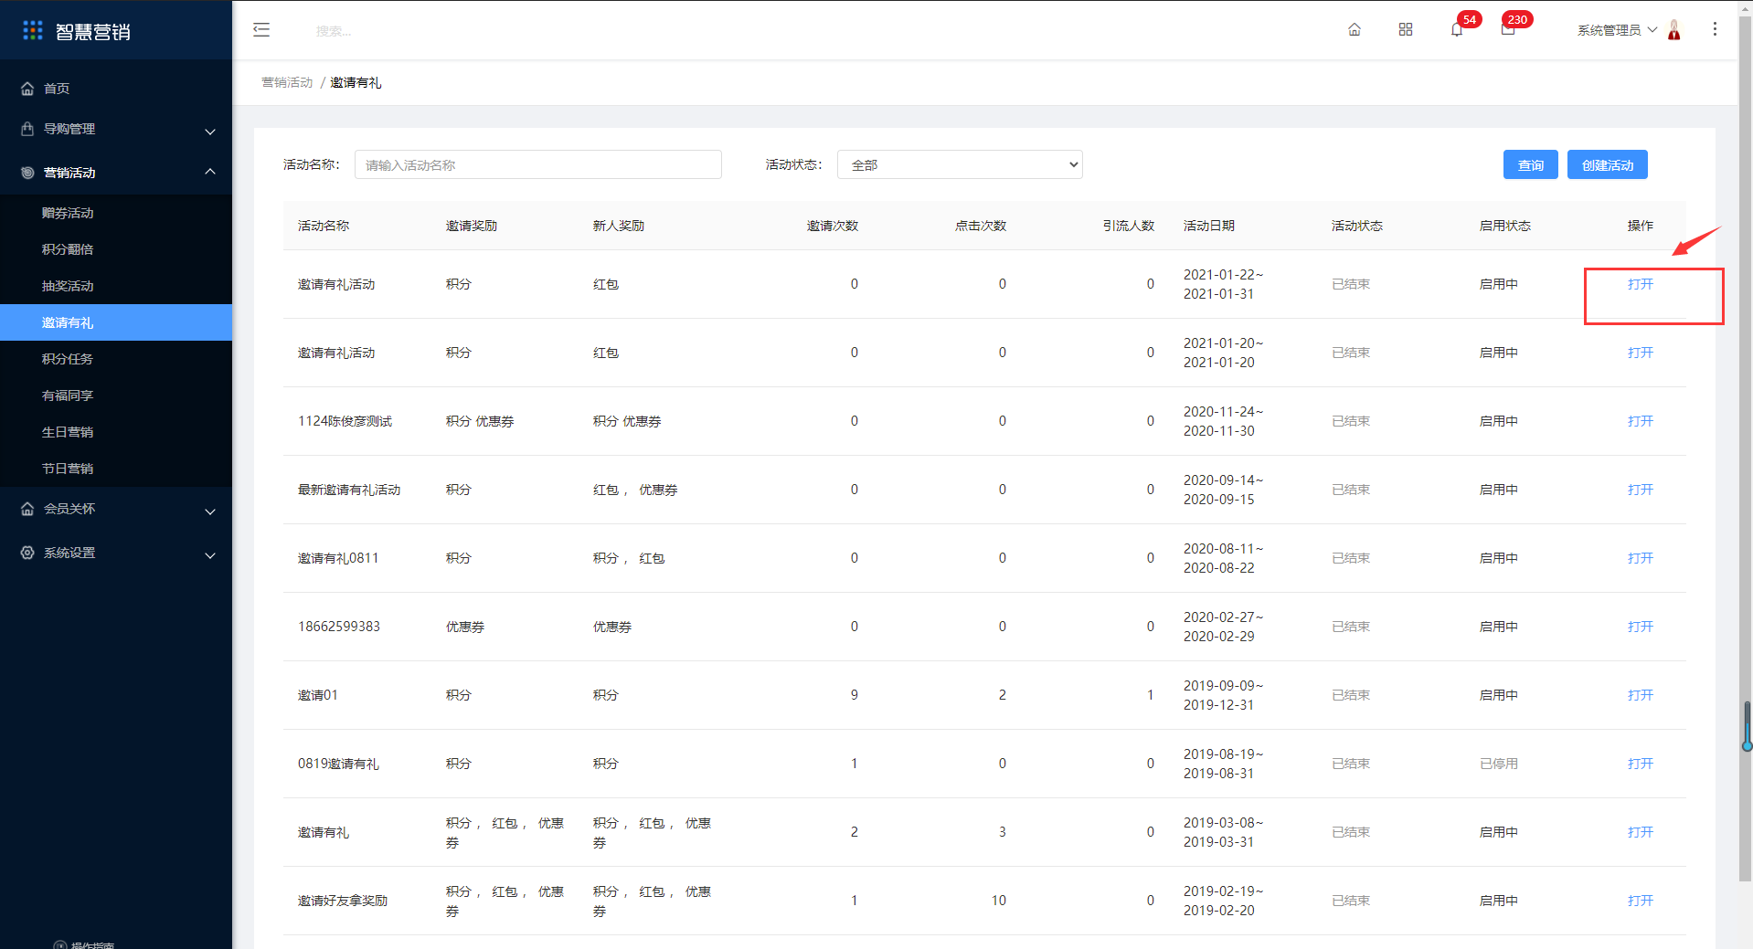The height and width of the screenshot is (949, 1753).
Task: Click the 邀请好友拿奖励 activity name
Action: (343, 901)
